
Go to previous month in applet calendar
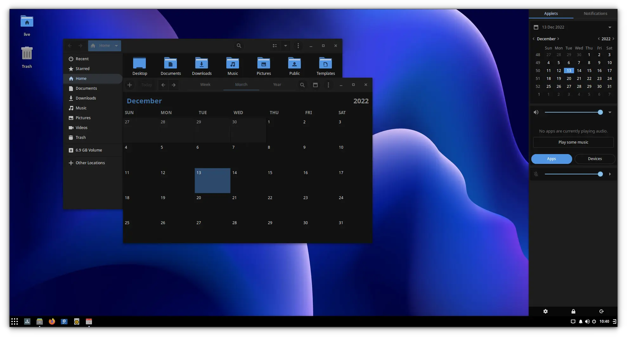(533, 39)
